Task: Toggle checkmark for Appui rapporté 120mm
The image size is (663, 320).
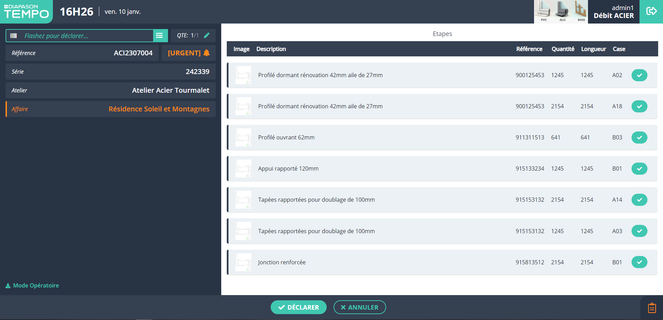Action: pyautogui.click(x=639, y=168)
